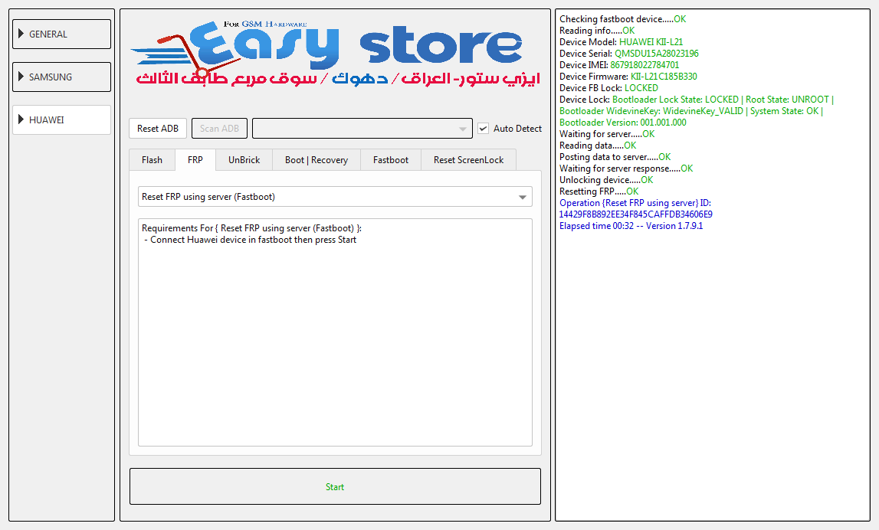Click the Bootloader Version 001.001.000 line

pos(623,123)
